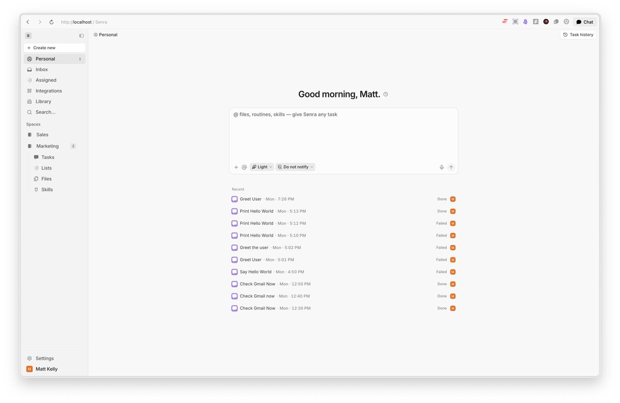
Task: Open the Library
Action: point(54,102)
